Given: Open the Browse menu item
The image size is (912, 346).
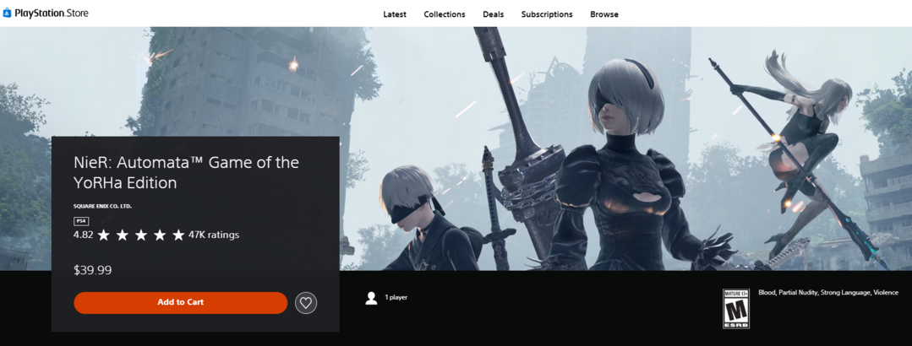Looking at the screenshot, I should coord(604,14).
